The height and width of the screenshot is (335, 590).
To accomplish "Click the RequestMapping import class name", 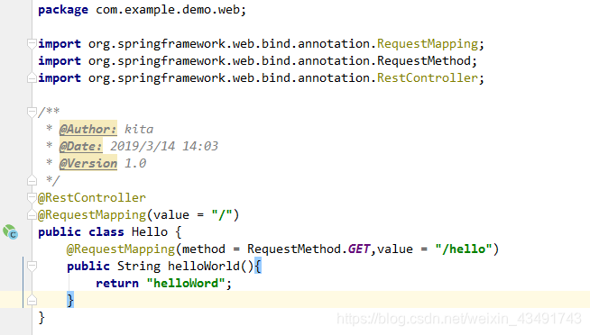I will [x=428, y=44].
